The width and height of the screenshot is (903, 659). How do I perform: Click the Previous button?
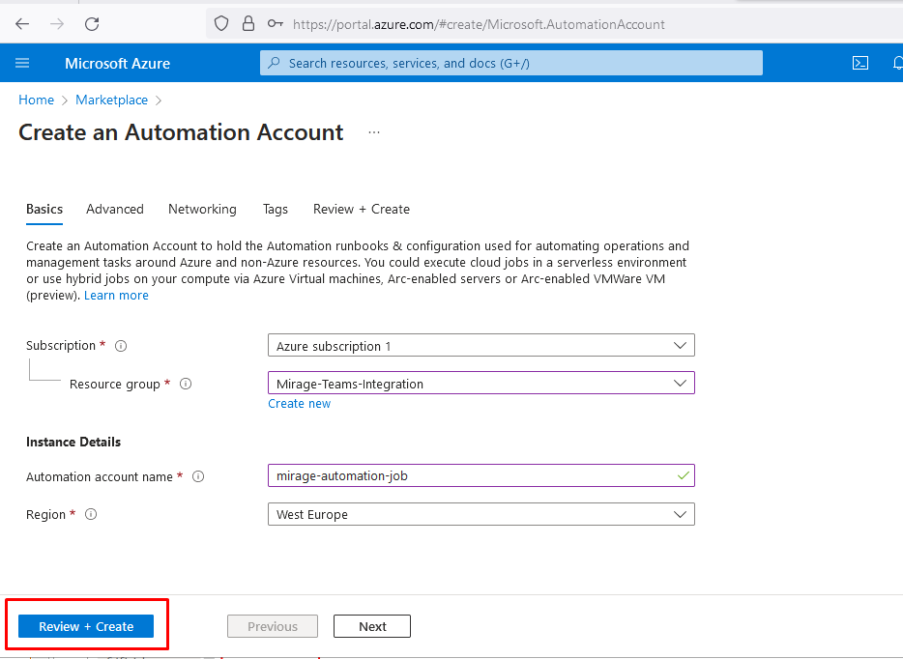click(273, 626)
